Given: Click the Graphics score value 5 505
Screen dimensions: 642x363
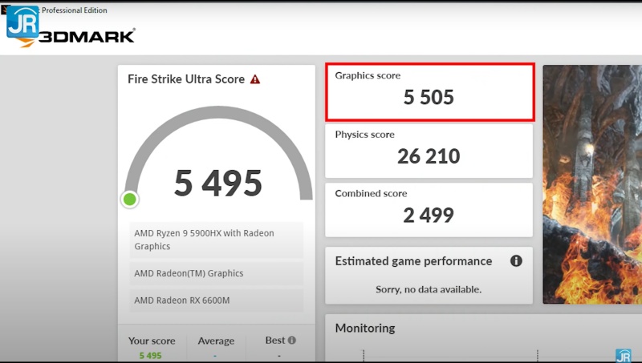Looking at the screenshot, I should [429, 97].
